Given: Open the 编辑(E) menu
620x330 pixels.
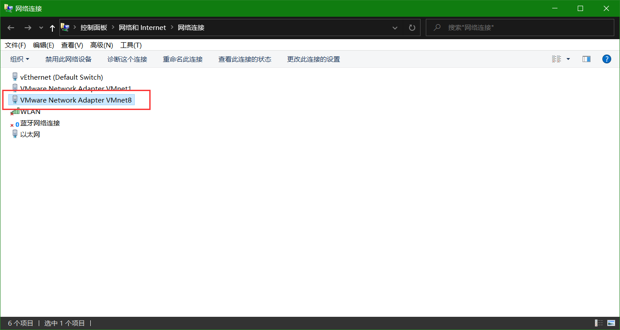Looking at the screenshot, I should (44, 45).
